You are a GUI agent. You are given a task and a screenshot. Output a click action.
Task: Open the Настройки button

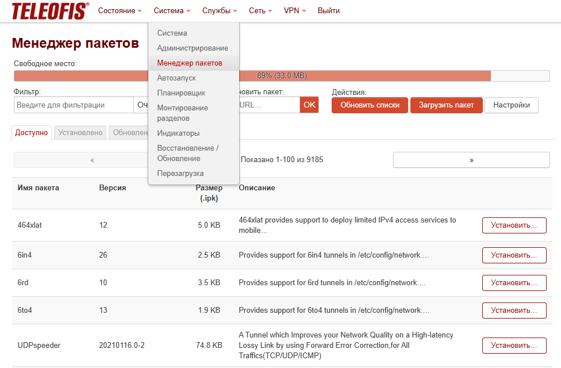click(511, 105)
